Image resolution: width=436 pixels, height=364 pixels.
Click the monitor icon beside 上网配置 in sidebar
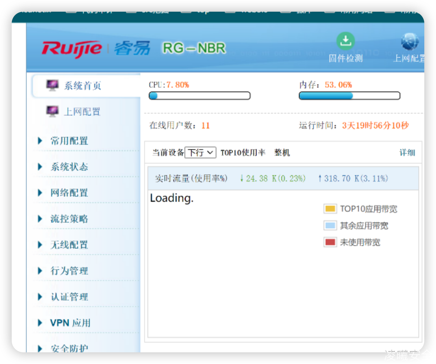pos(52,111)
